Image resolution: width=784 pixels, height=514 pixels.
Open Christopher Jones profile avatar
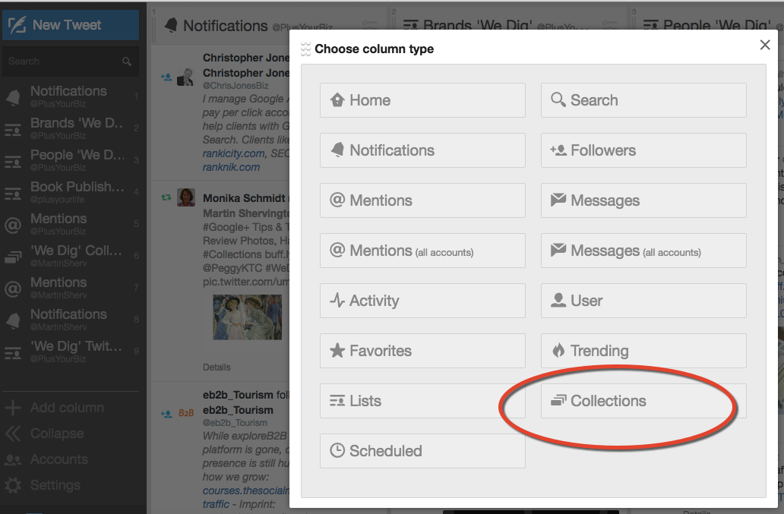pyautogui.click(x=185, y=77)
